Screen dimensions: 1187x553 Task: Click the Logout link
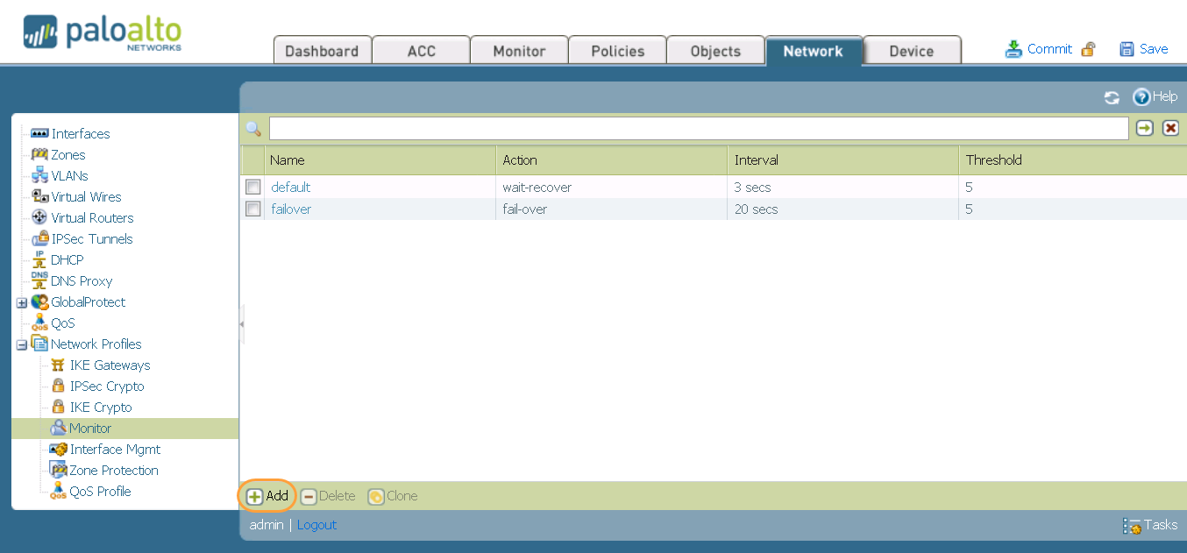(x=316, y=525)
